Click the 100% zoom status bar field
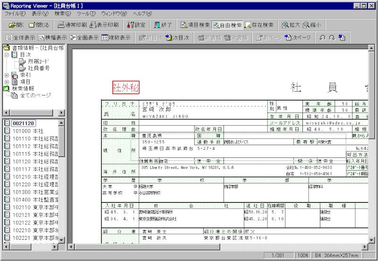The height and width of the screenshot is (261, 378). [x=303, y=255]
